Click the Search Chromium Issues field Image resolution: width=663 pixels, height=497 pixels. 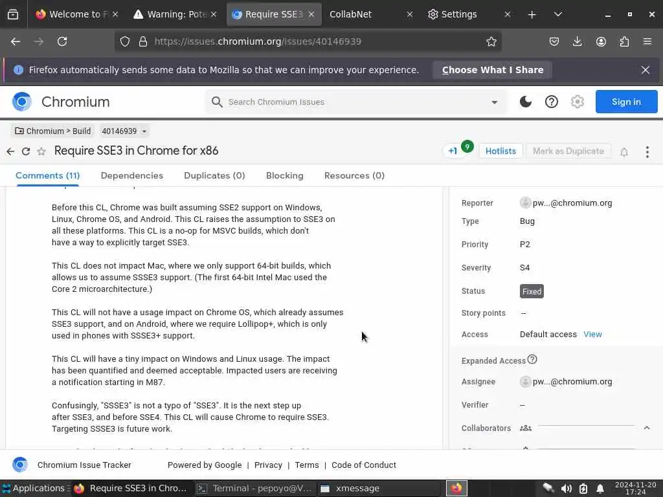click(x=355, y=102)
